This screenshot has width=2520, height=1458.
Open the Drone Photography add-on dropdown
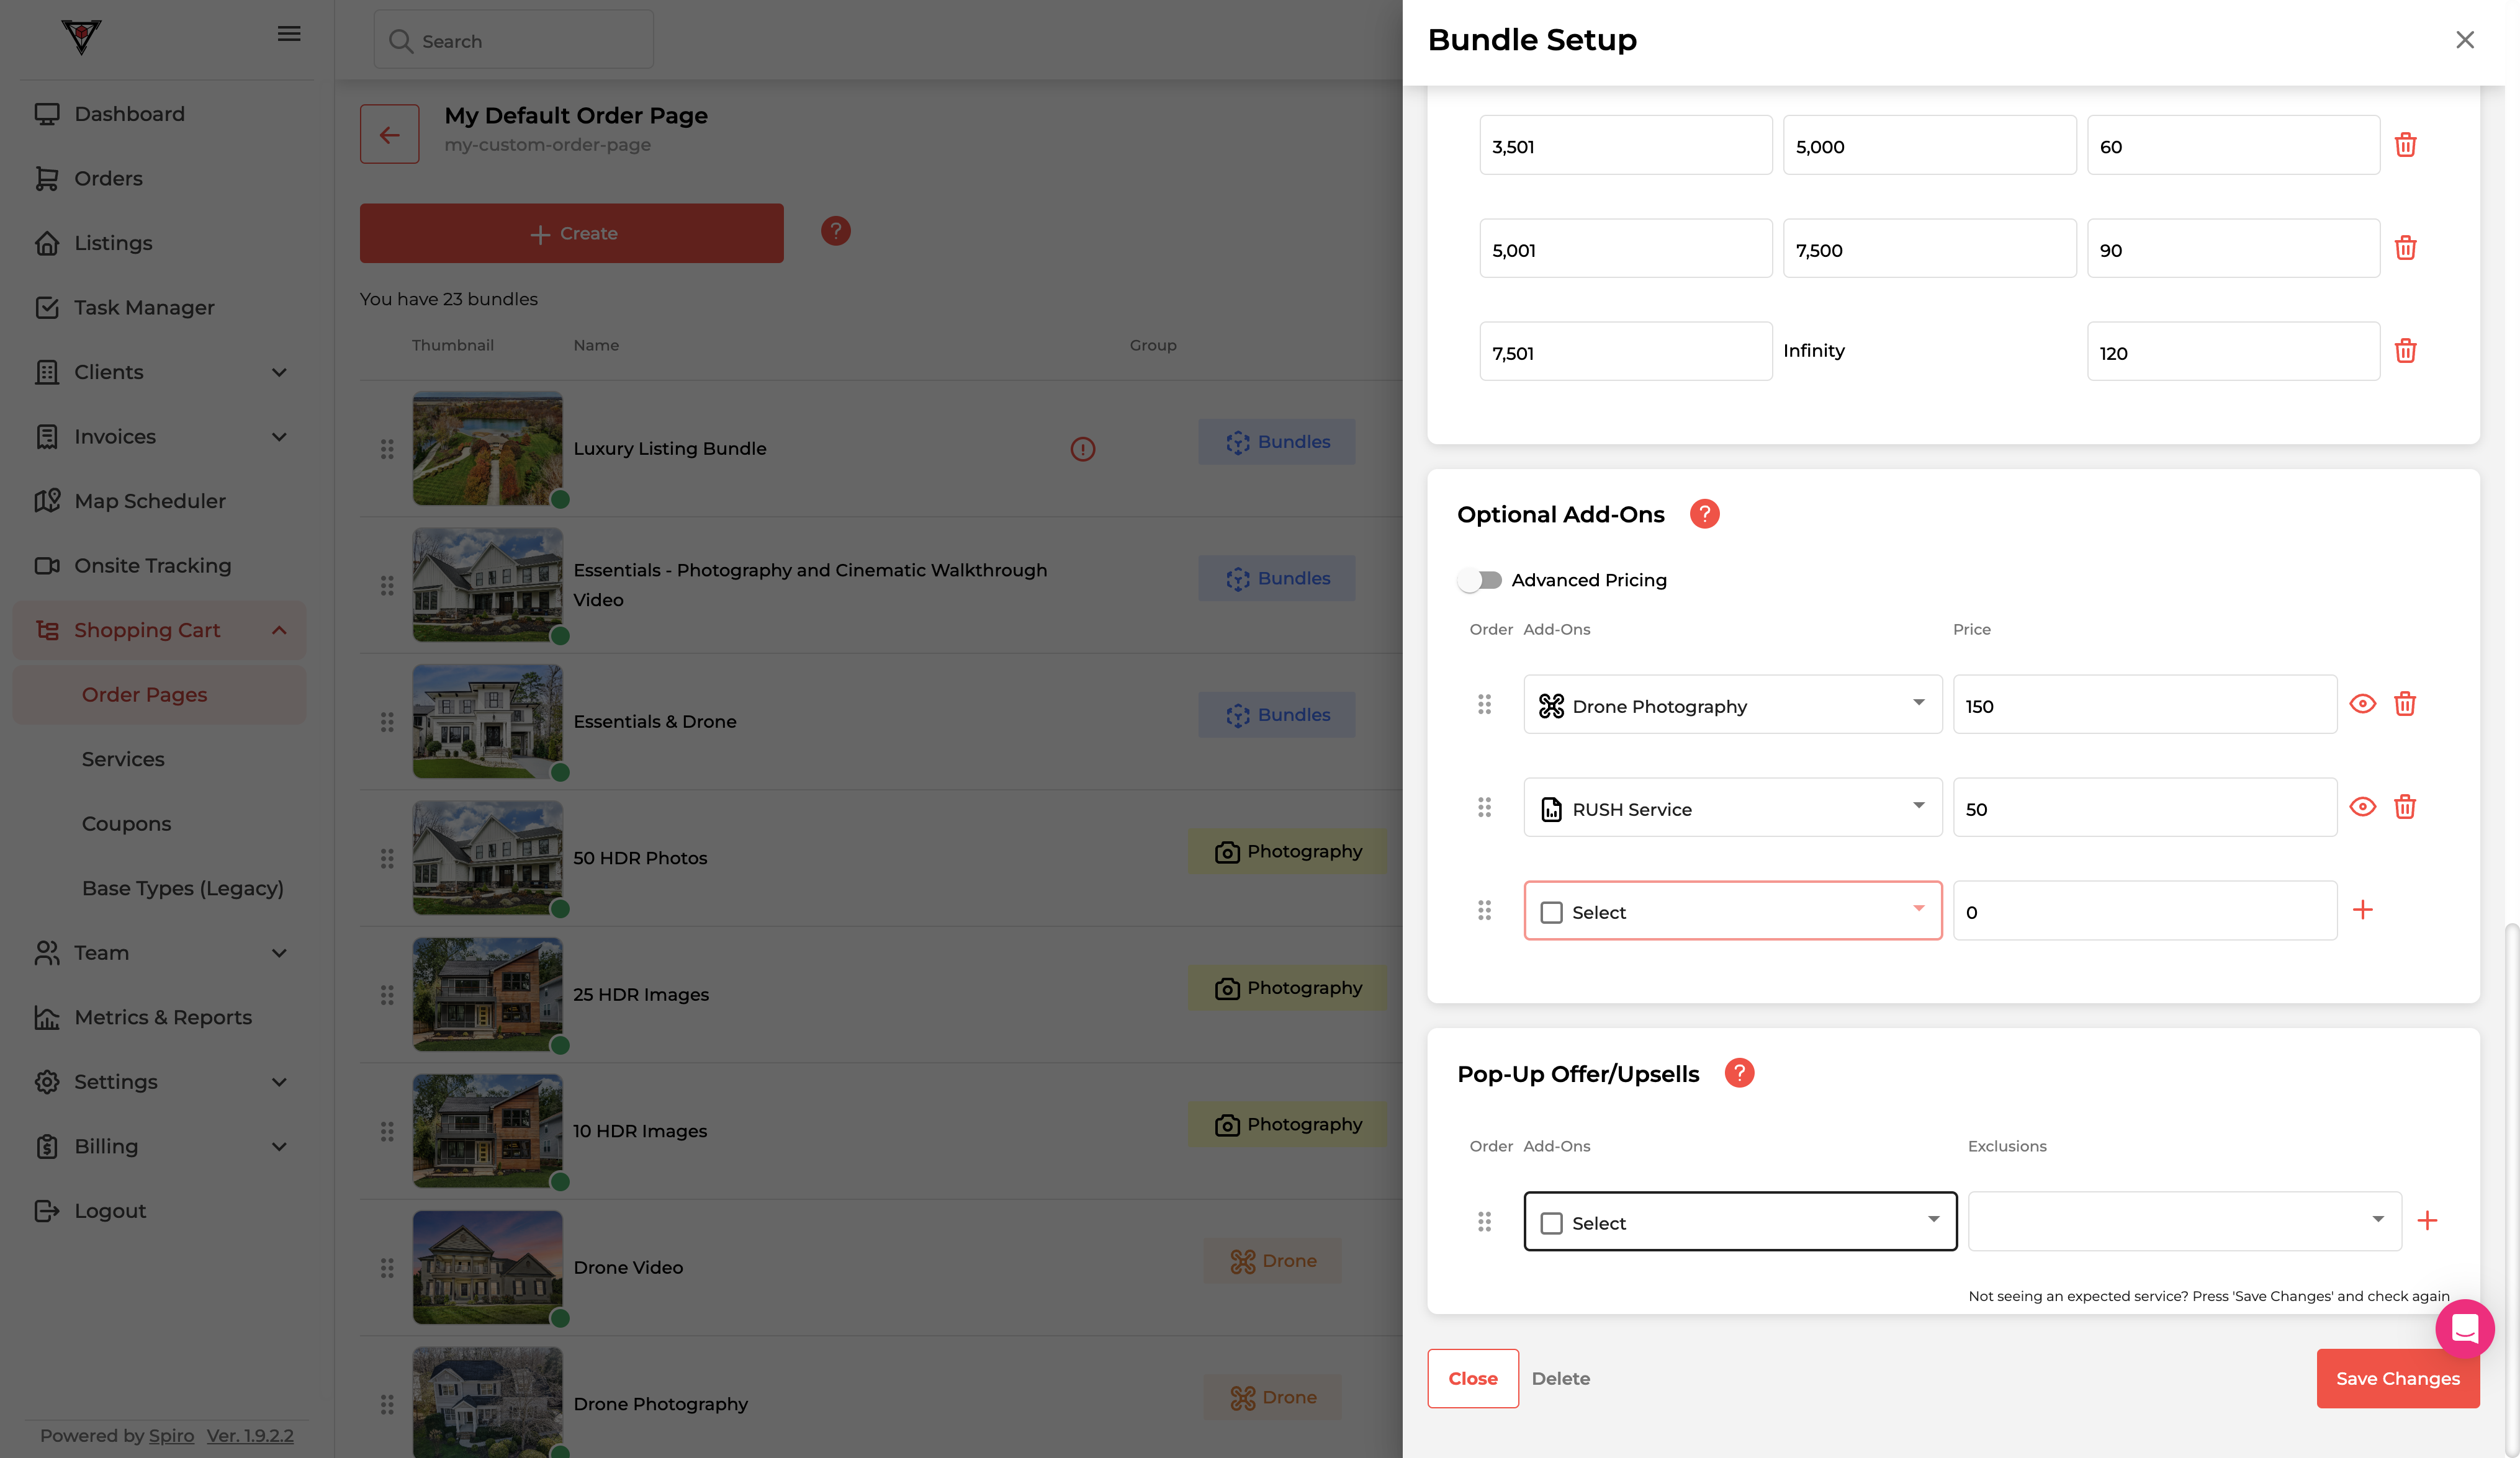pos(1732,705)
